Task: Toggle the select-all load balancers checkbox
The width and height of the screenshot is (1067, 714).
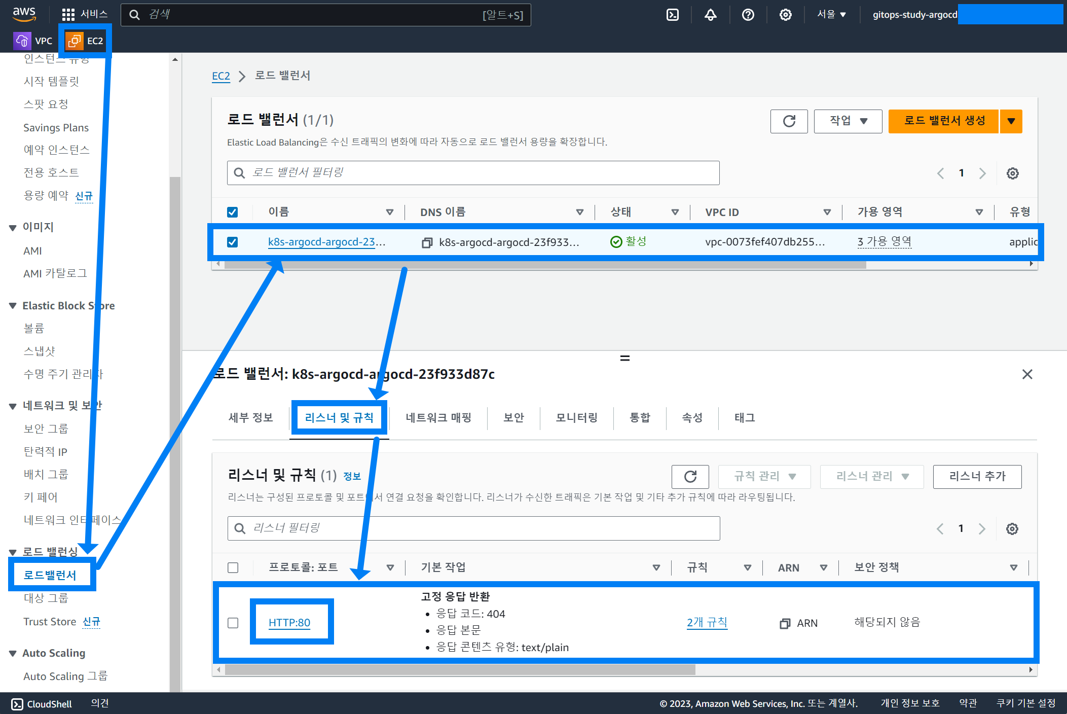Action: [232, 212]
